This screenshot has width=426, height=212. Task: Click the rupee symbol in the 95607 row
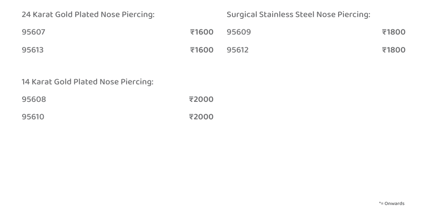tap(192, 32)
